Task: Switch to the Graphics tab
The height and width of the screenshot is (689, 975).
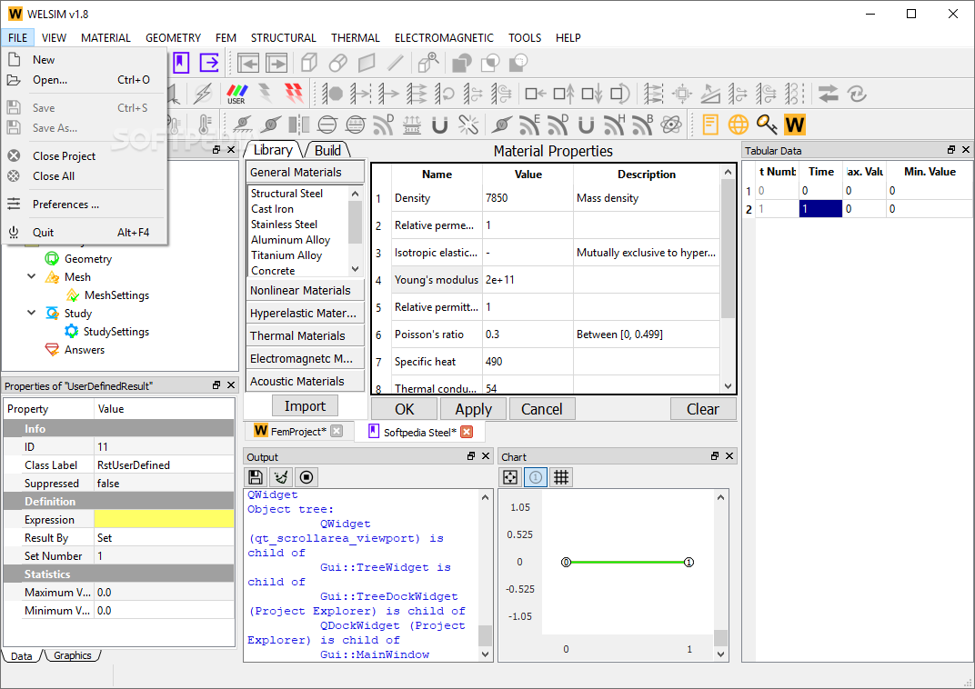Action: tap(72, 655)
